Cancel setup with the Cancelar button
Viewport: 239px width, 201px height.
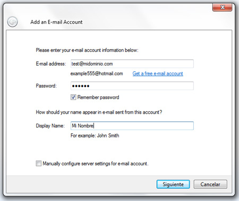[x=210, y=184]
